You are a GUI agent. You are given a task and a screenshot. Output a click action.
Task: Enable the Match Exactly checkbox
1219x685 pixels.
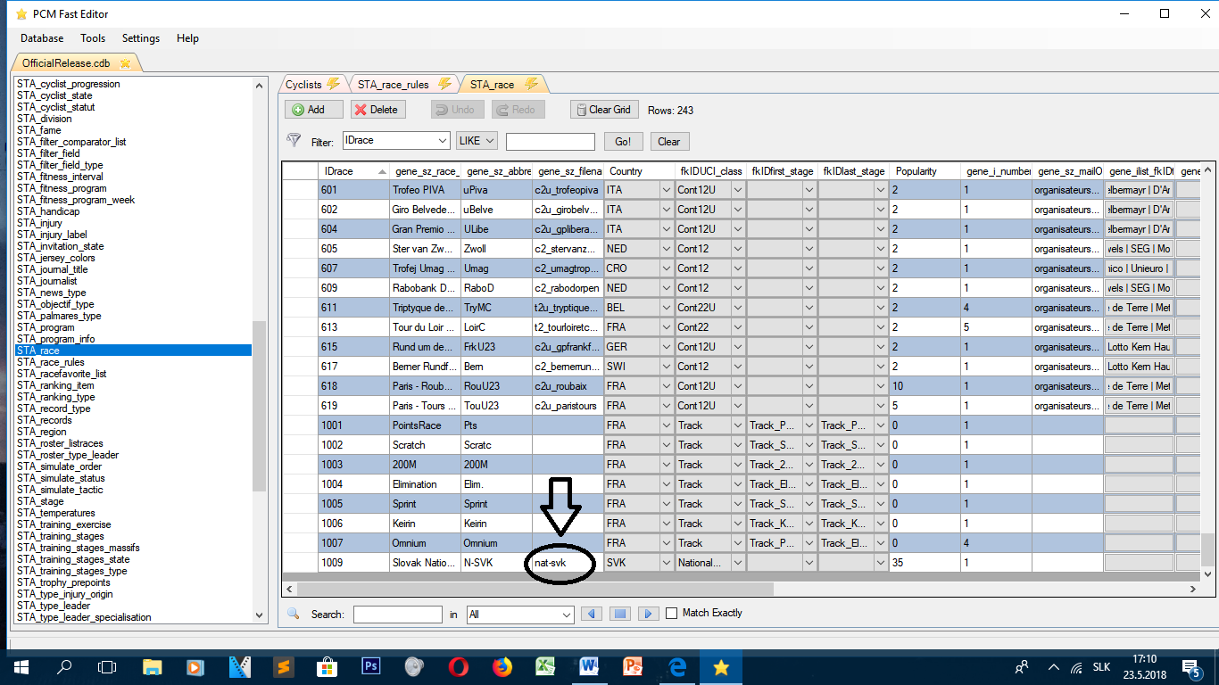(672, 614)
